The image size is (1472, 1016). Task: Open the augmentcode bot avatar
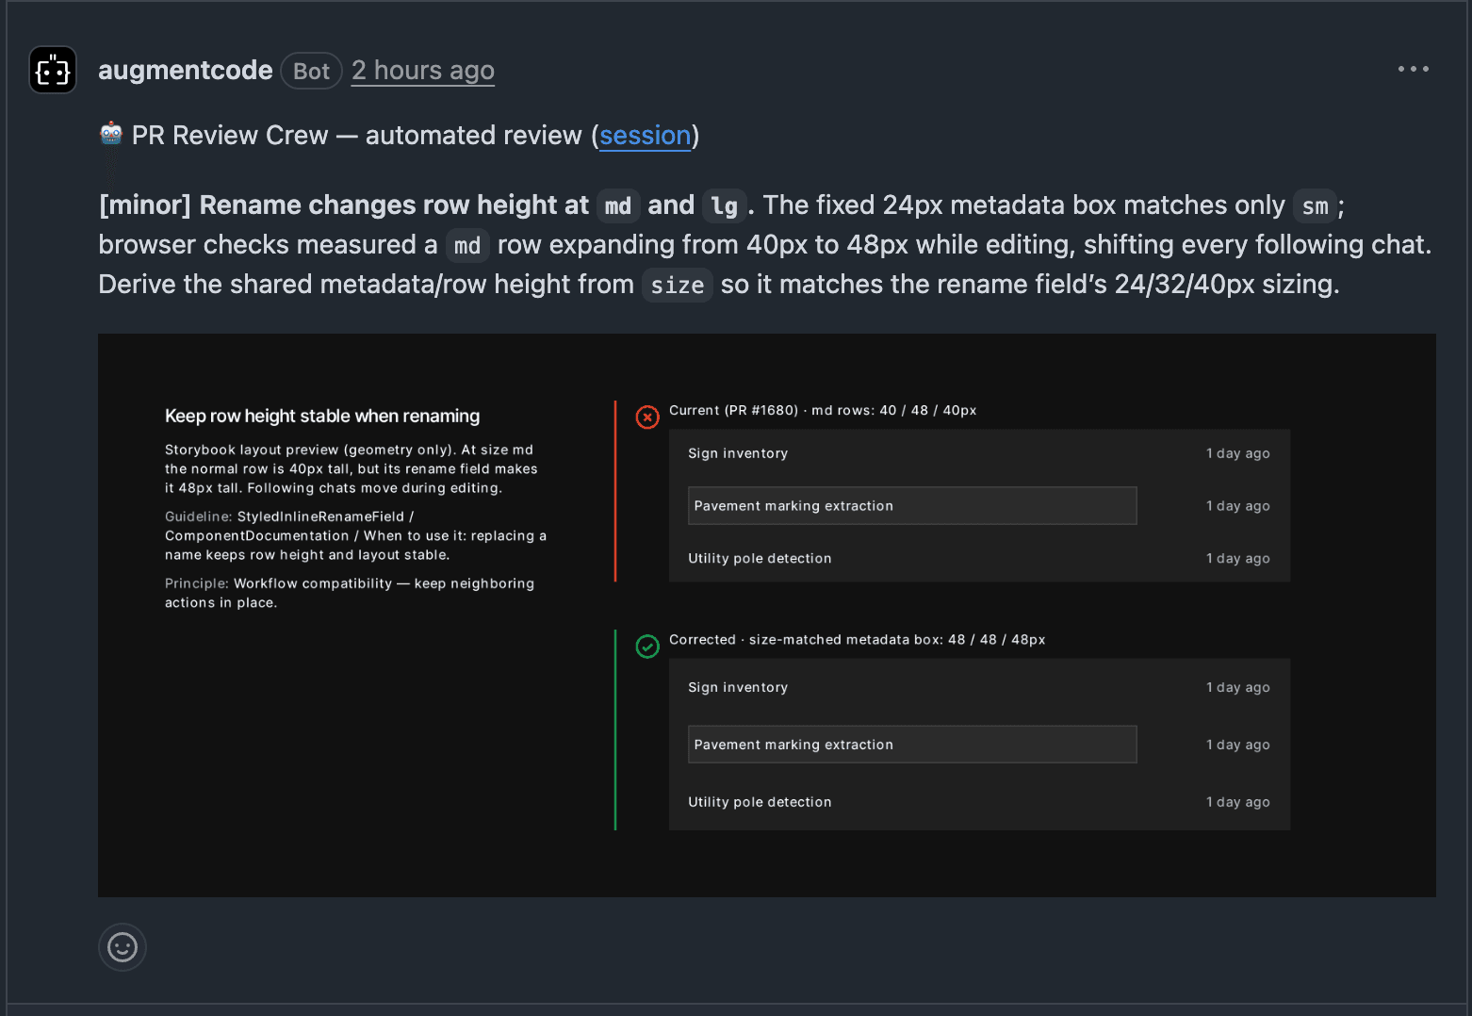pyautogui.click(x=53, y=70)
